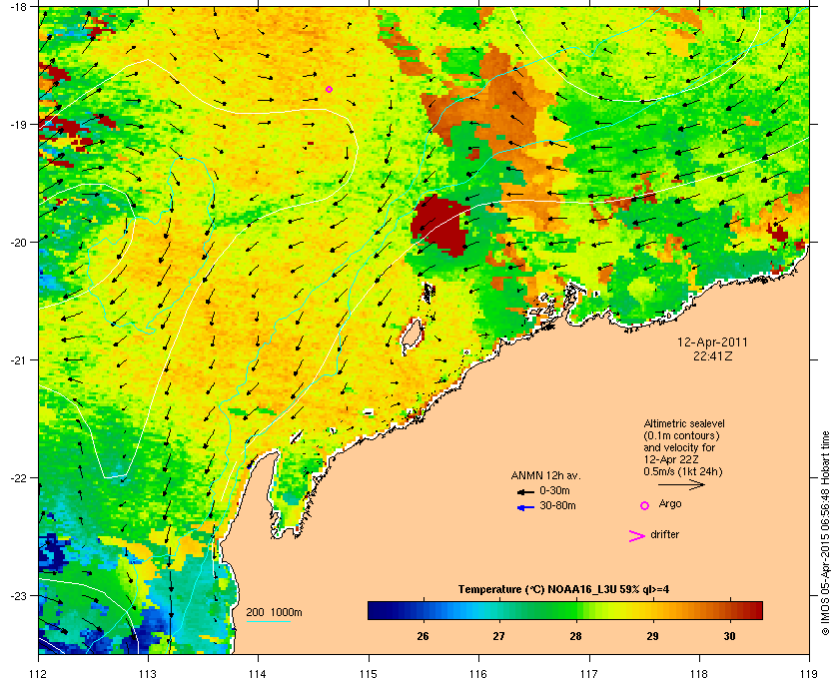
Task: Click the blue 30-80m legend arrow
Action: click(x=525, y=507)
